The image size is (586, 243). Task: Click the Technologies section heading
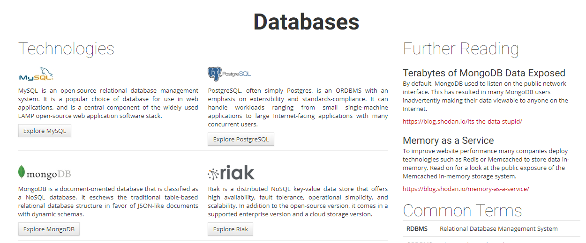66,49
